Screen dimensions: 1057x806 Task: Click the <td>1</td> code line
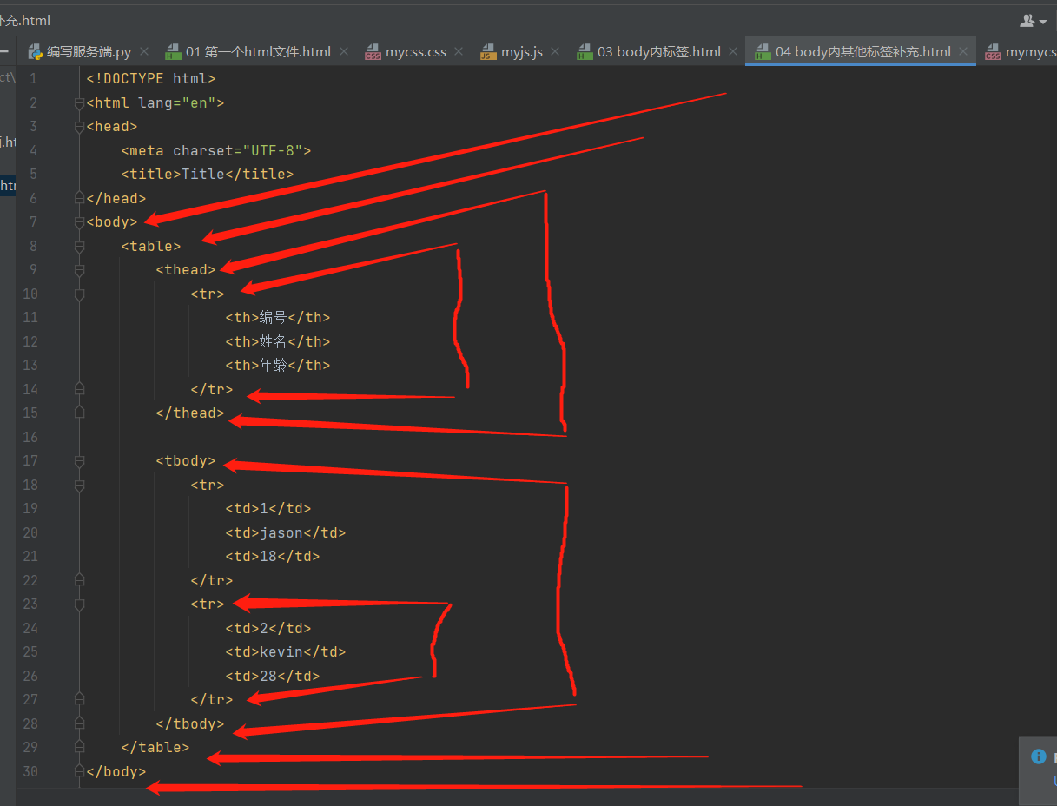pyautogui.click(x=268, y=509)
